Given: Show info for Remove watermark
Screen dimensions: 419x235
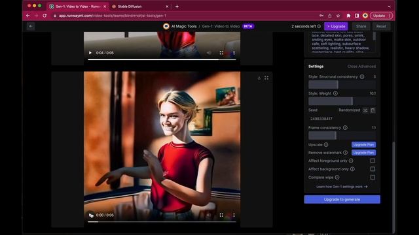Looking at the screenshot, I should pyautogui.click(x=345, y=153).
